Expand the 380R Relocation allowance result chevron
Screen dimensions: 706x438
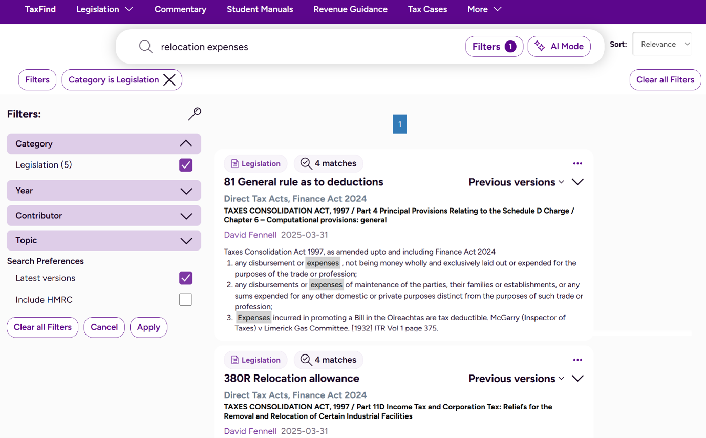click(x=577, y=378)
